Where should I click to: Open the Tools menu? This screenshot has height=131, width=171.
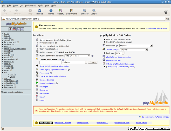click(40, 6)
